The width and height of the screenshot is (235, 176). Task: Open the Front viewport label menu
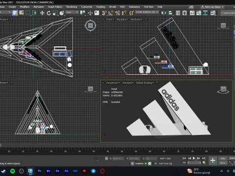(110, 20)
